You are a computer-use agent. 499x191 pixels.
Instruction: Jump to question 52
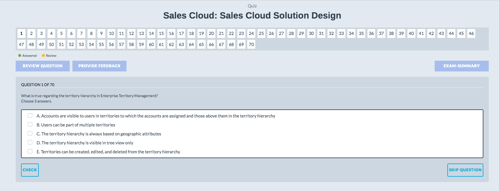coord(71,45)
